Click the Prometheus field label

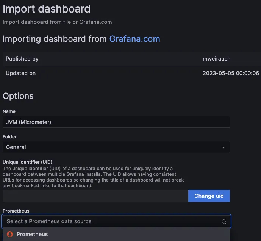(x=16, y=211)
